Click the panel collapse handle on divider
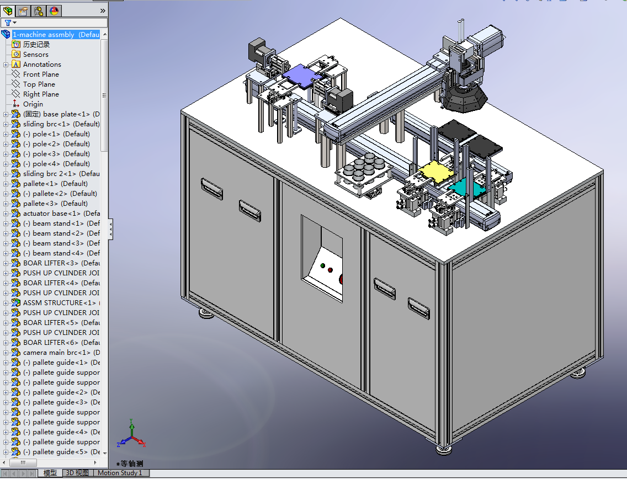This screenshot has height=479, width=627. pos(111,228)
